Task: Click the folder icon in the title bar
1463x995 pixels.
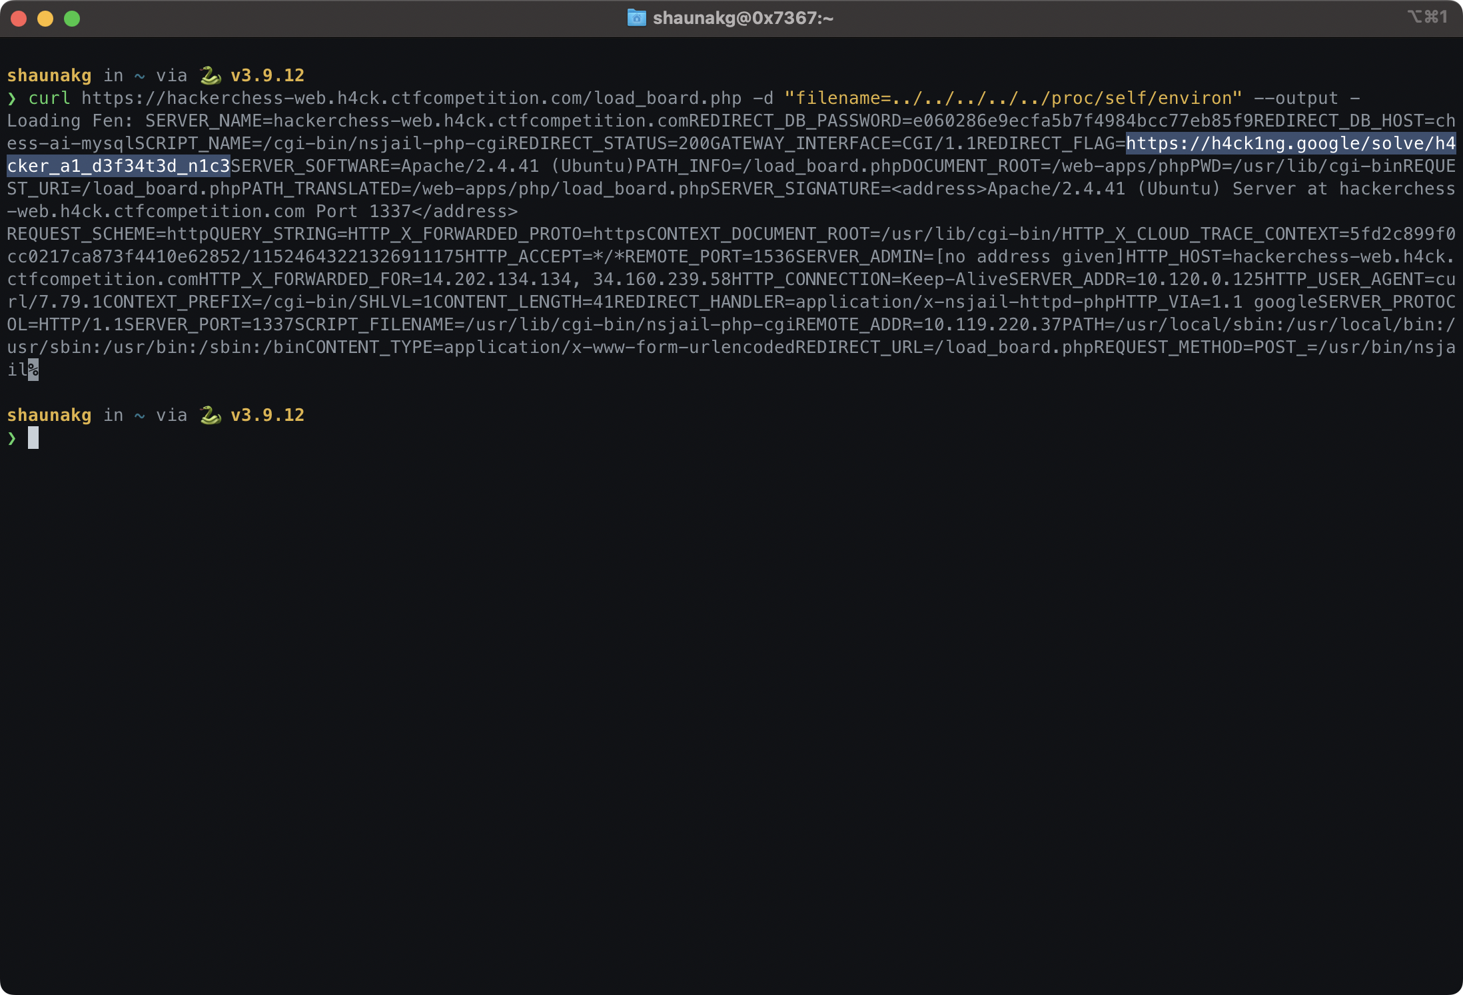Action: pyautogui.click(x=635, y=18)
